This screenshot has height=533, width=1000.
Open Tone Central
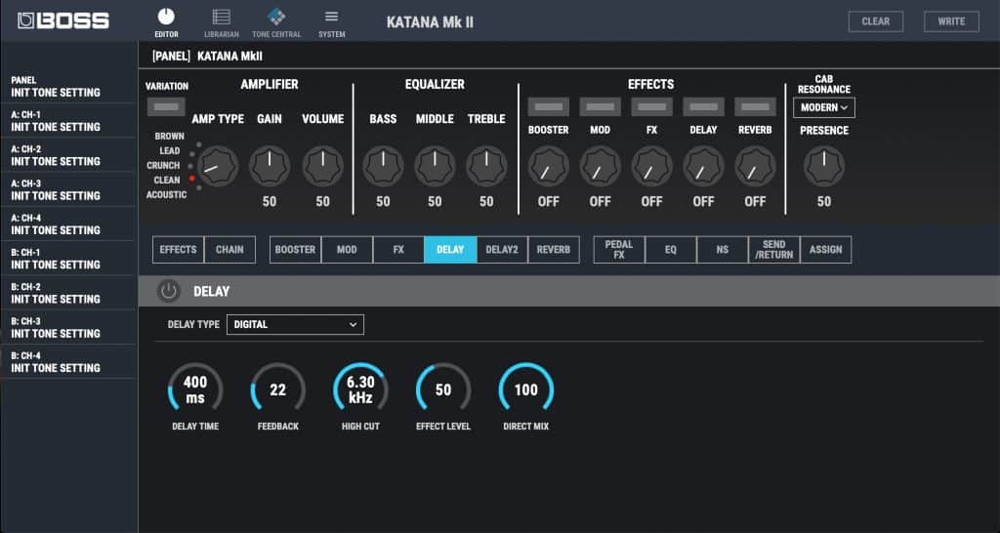point(276,23)
